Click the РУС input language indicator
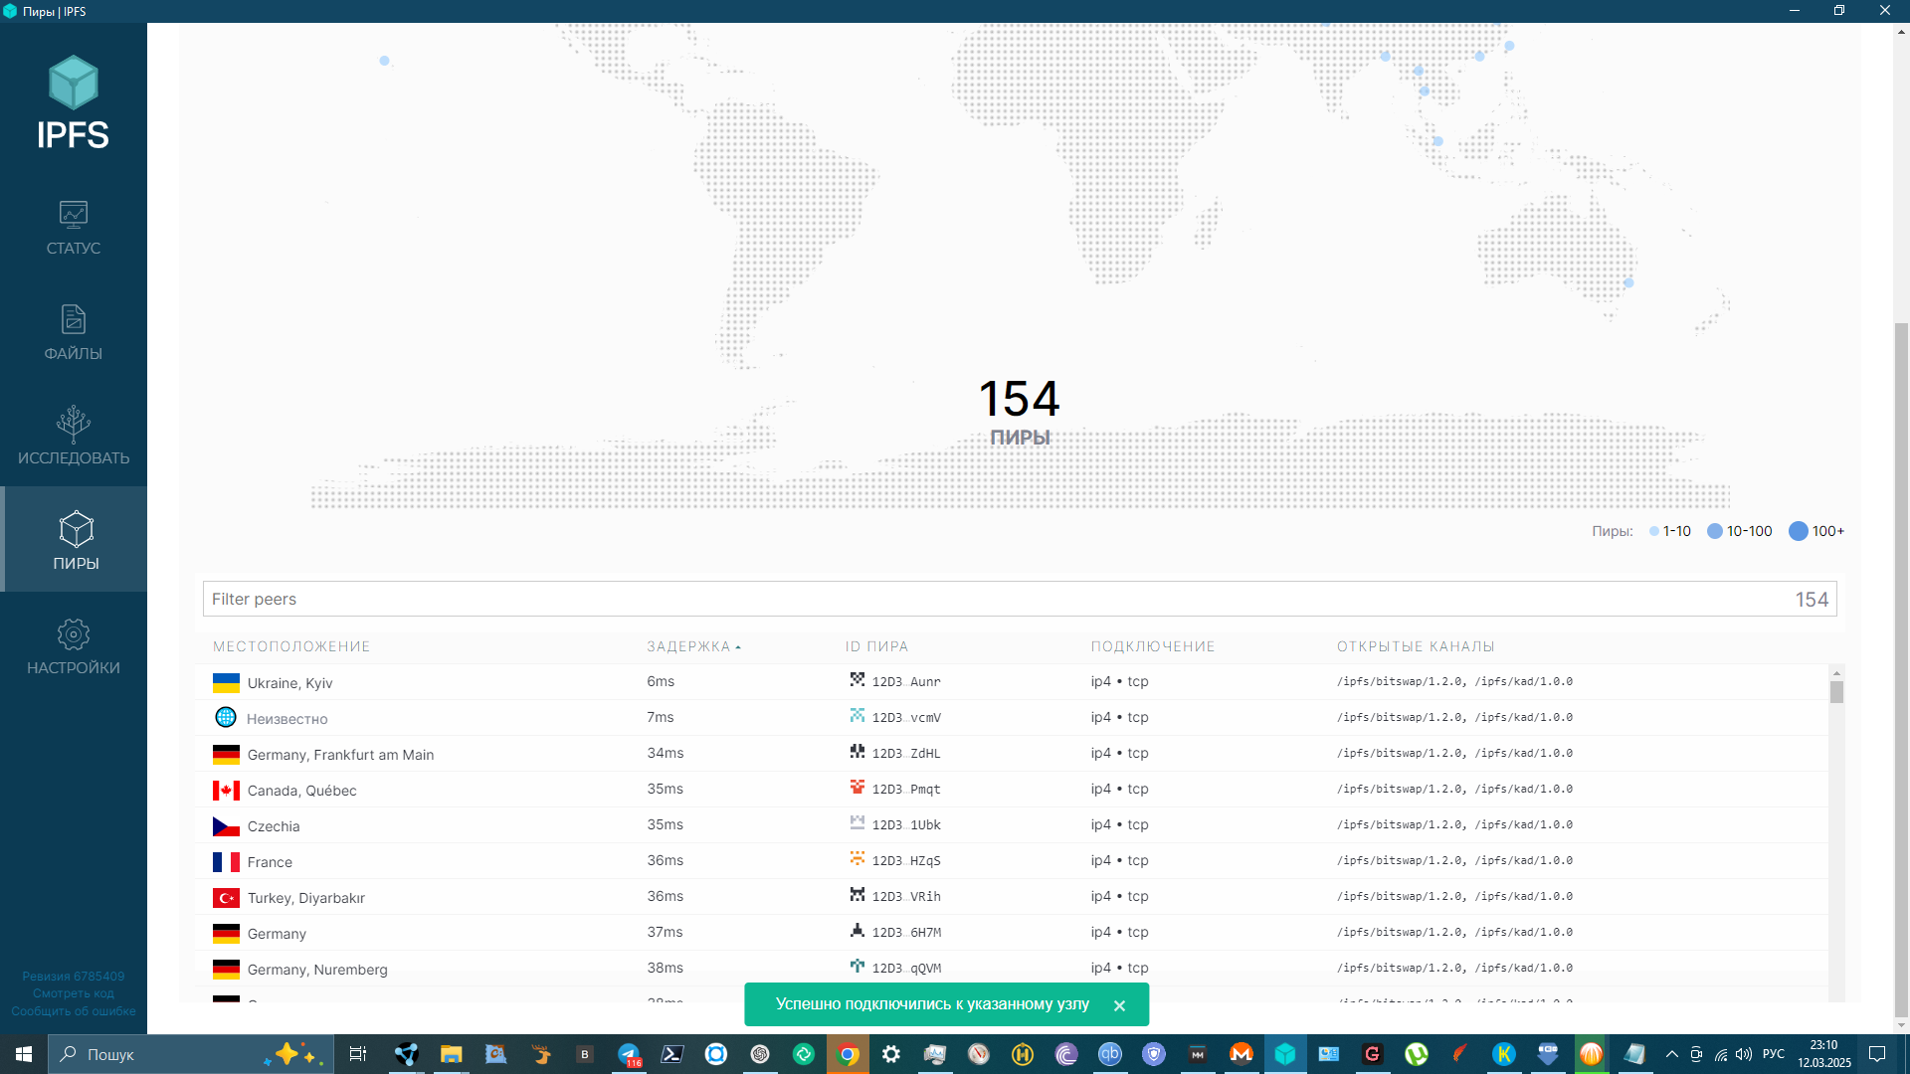 pyautogui.click(x=1774, y=1054)
